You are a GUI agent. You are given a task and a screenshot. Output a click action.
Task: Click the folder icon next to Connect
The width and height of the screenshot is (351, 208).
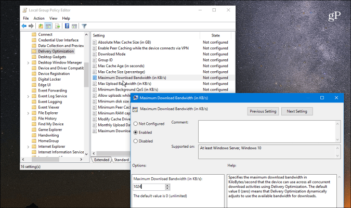pos(34,34)
